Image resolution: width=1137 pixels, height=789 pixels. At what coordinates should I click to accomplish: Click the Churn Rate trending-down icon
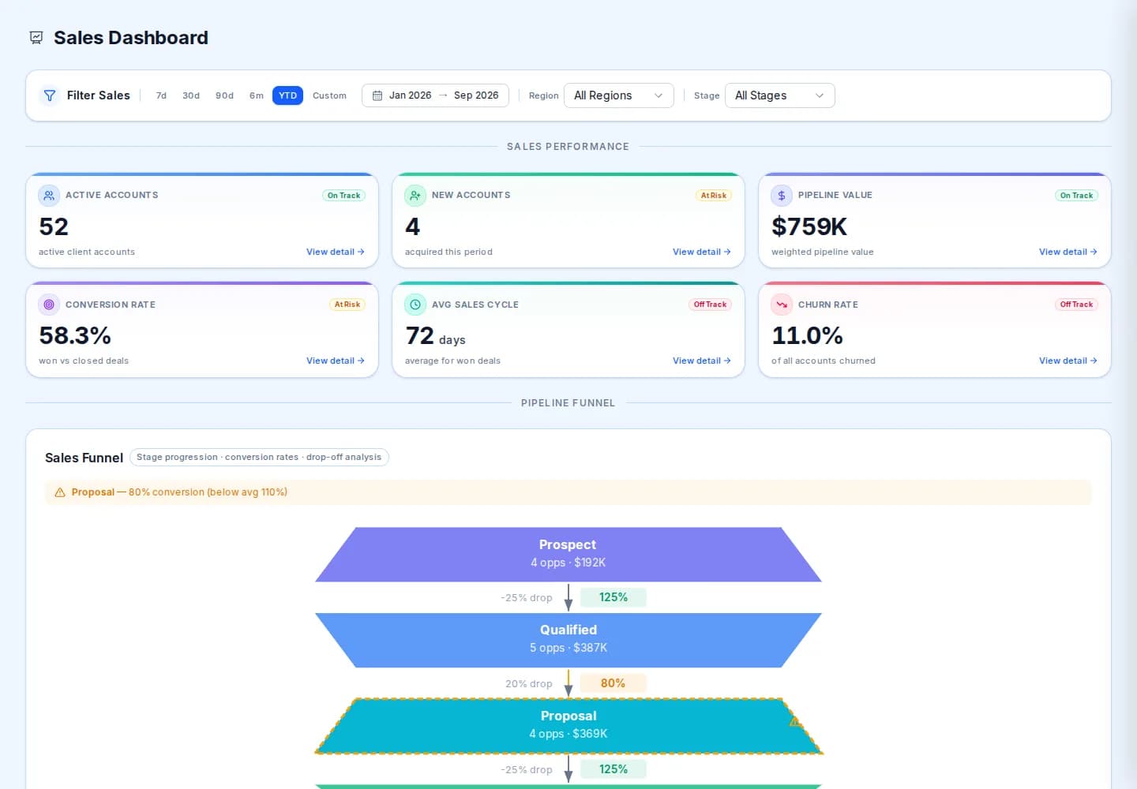click(782, 305)
